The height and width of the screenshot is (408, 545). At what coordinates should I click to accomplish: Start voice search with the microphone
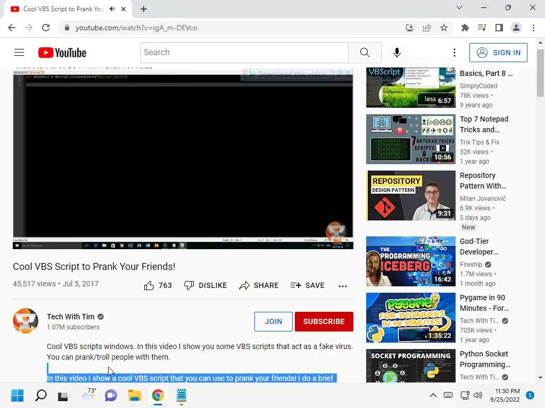coord(397,53)
